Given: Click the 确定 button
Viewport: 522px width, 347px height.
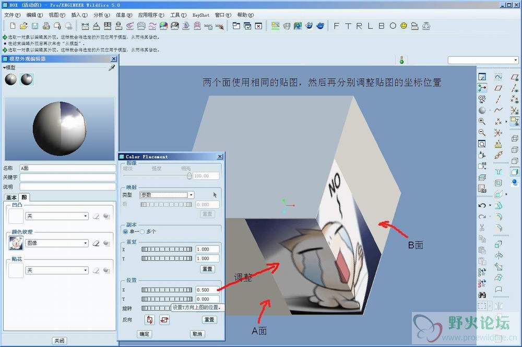Looking at the screenshot, I should pyautogui.click(x=145, y=334).
